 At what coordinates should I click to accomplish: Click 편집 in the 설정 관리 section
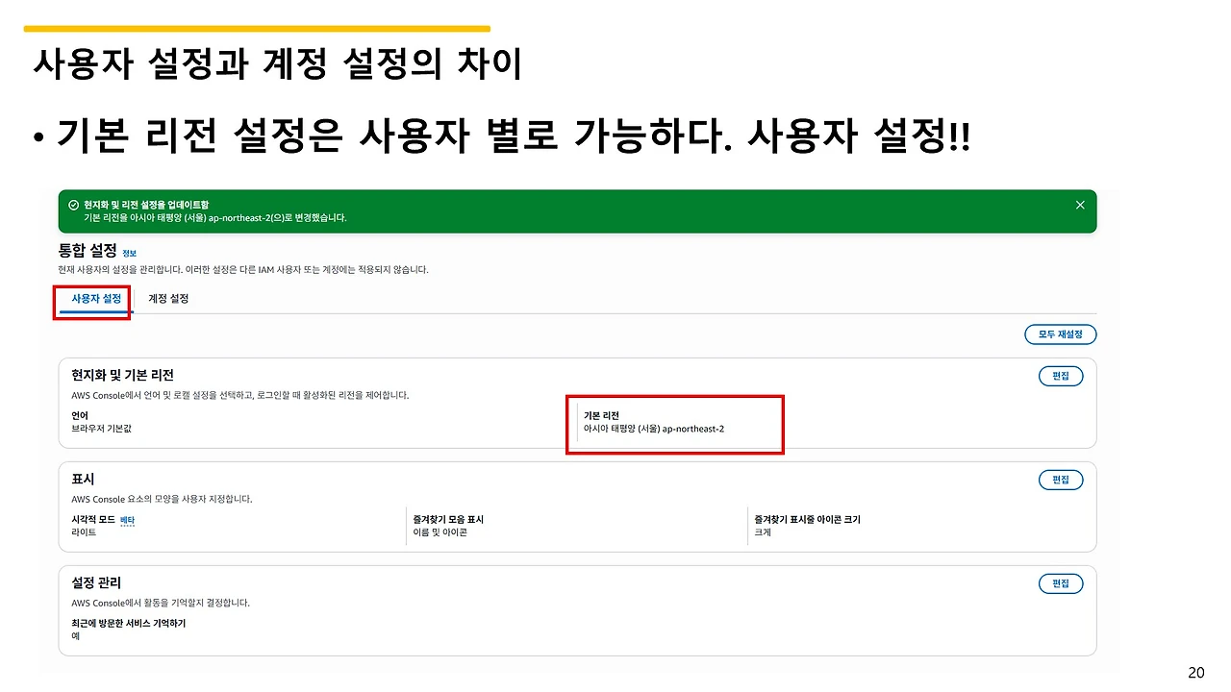coord(1061,583)
